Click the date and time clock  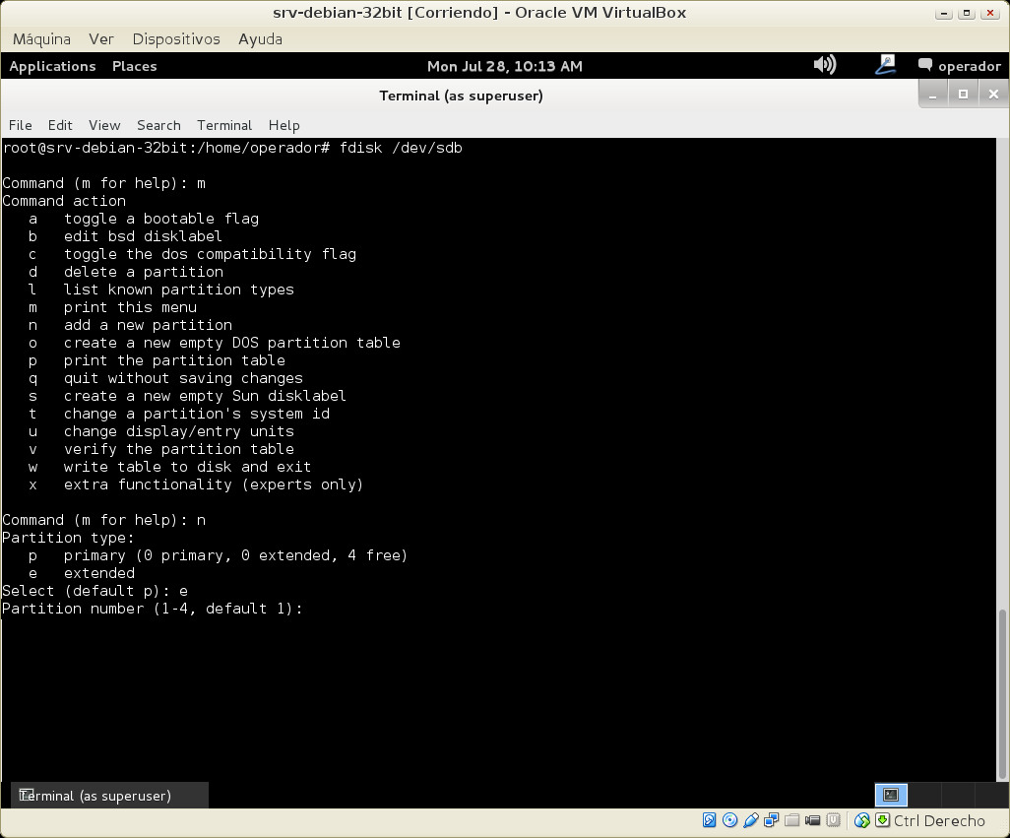[x=504, y=66]
